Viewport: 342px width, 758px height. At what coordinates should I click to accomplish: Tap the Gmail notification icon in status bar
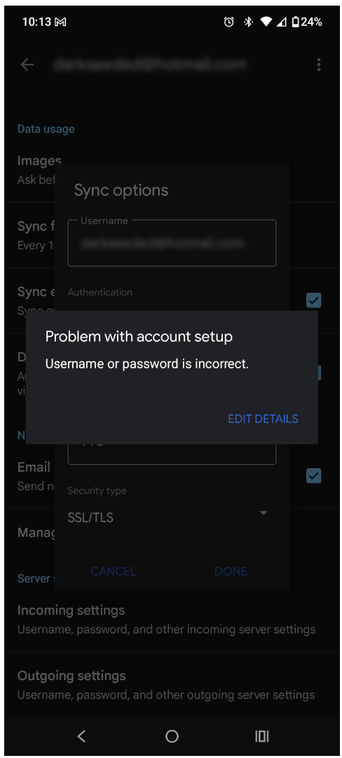pyautogui.click(x=61, y=22)
